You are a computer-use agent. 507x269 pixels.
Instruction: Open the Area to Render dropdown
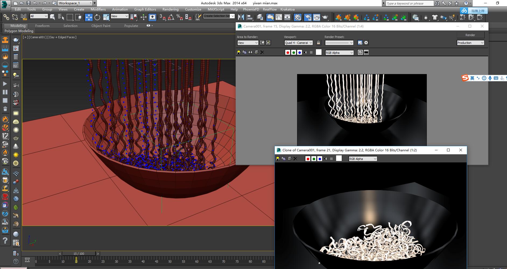click(248, 43)
